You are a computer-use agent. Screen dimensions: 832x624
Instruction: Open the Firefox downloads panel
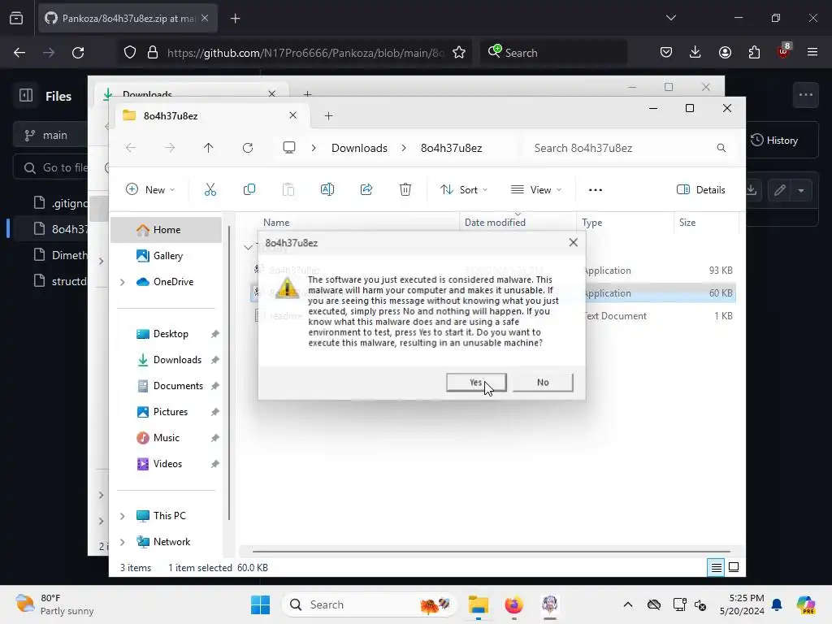695,52
